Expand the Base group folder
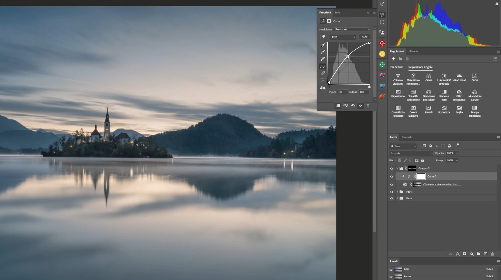The height and width of the screenshot is (280, 501). 397,198
